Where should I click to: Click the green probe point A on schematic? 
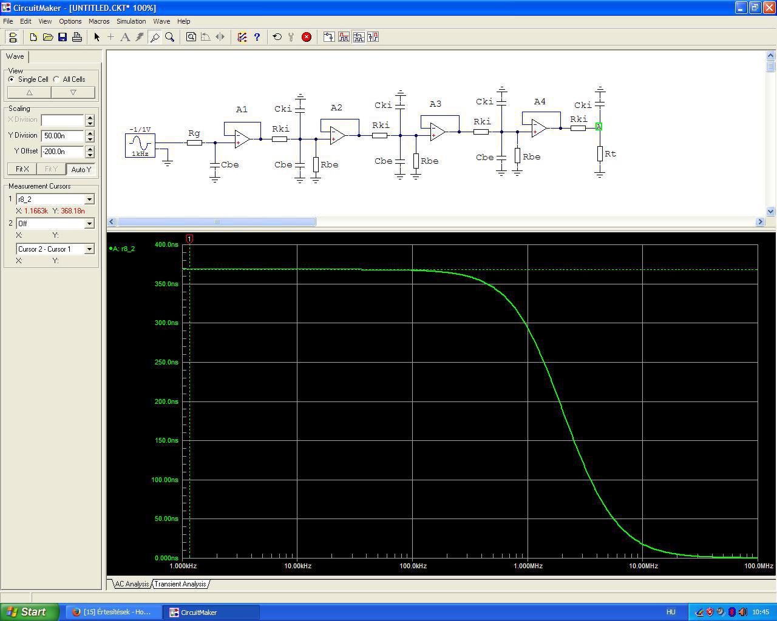coord(599,126)
